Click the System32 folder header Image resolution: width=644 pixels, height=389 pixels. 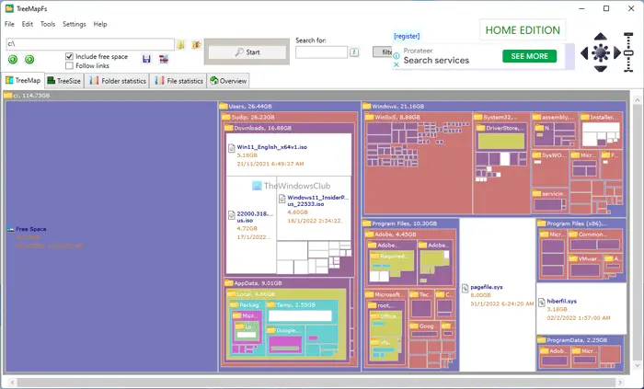(x=501, y=118)
